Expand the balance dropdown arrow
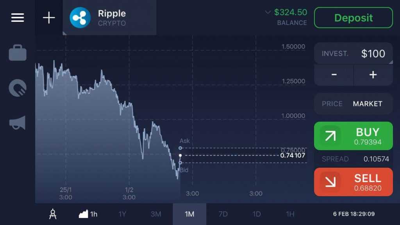This screenshot has height=225, width=400. pyautogui.click(x=268, y=12)
